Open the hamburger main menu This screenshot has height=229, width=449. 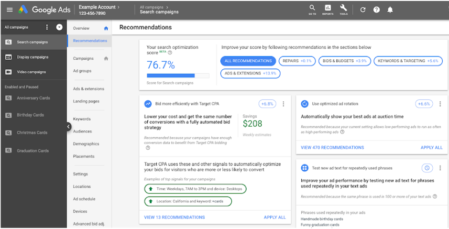point(10,9)
